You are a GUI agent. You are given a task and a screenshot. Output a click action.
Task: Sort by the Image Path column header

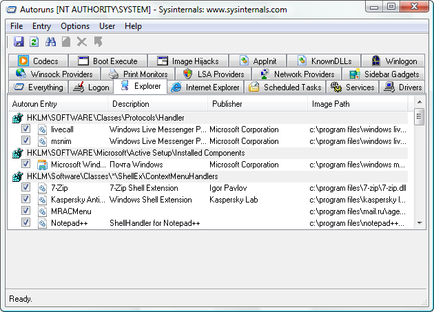(x=358, y=104)
